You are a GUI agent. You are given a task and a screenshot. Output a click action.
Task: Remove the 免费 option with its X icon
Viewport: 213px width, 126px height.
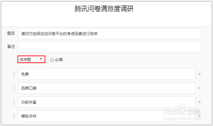tap(199, 74)
